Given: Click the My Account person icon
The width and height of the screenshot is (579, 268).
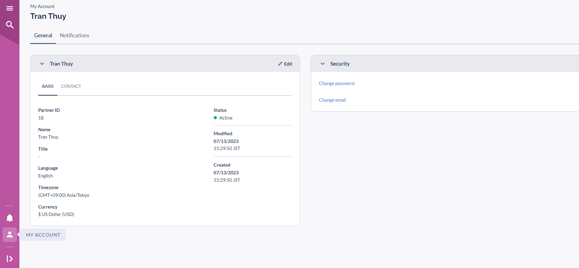Looking at the screenshot, I should coord(10,235).
